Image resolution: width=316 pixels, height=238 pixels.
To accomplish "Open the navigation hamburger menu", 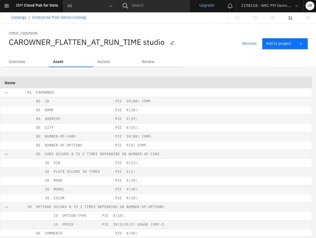I will (7, 6).
